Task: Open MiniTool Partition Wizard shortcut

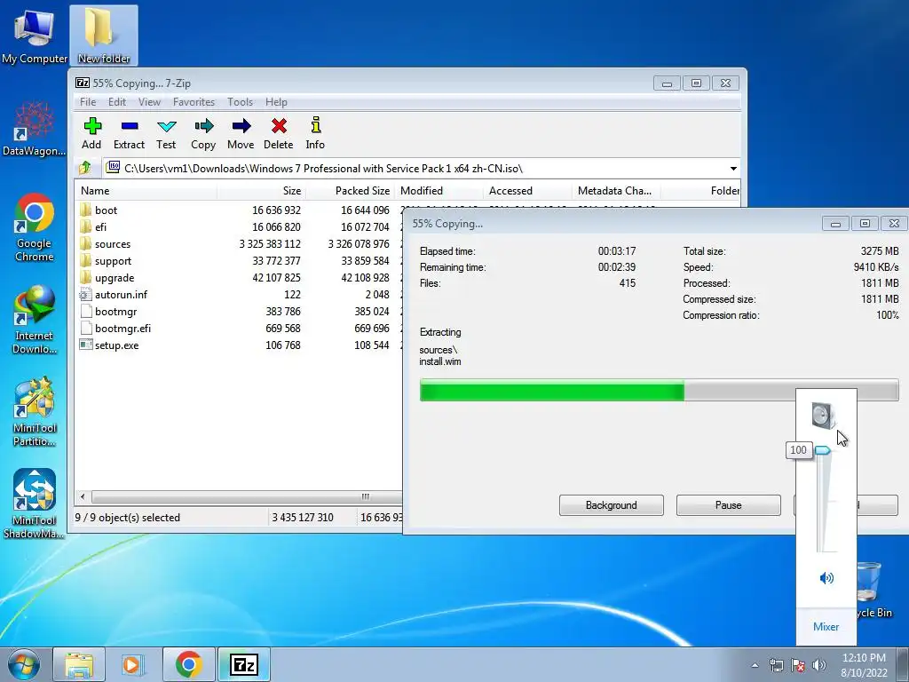Action: click(35, 412)
